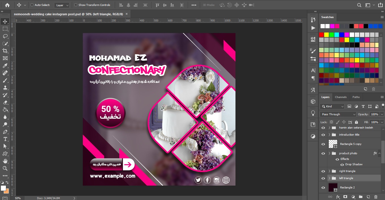Toggle the Drop Shadow effect visibility

[342, 164]
